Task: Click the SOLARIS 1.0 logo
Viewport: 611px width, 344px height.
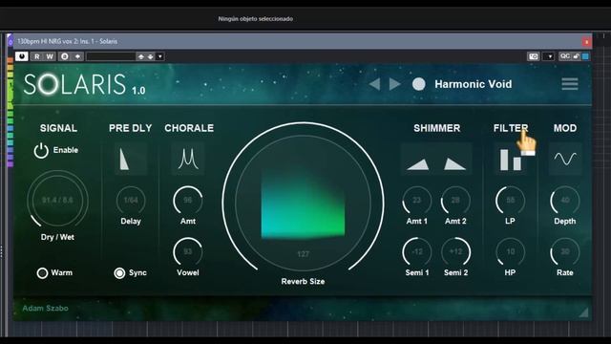Action: 84,84
